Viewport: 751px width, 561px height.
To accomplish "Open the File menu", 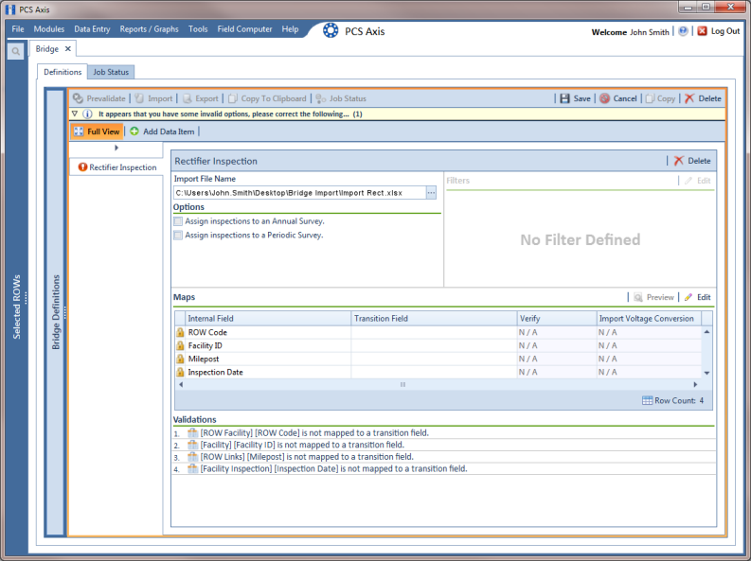I will [x=18, y=29].
